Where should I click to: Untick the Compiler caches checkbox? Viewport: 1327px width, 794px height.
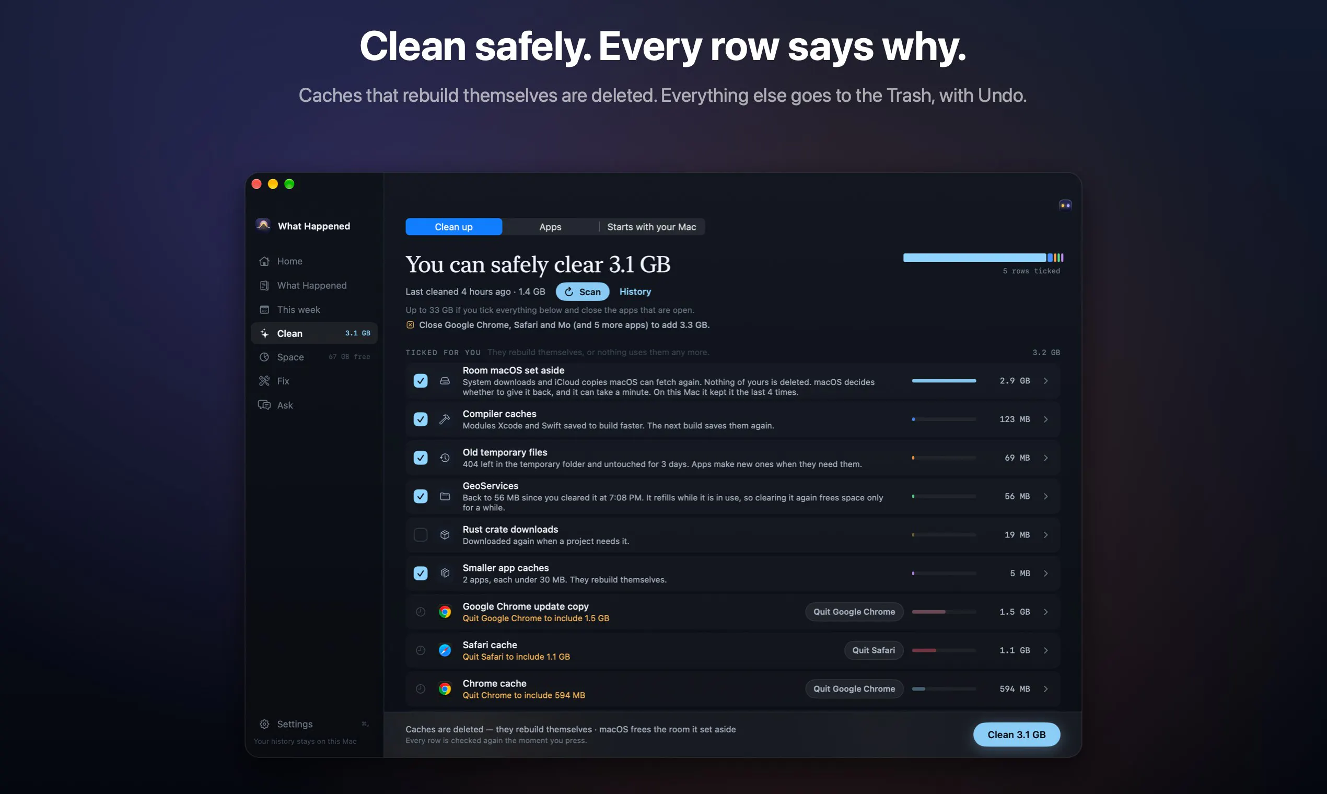tap(421, 419)
